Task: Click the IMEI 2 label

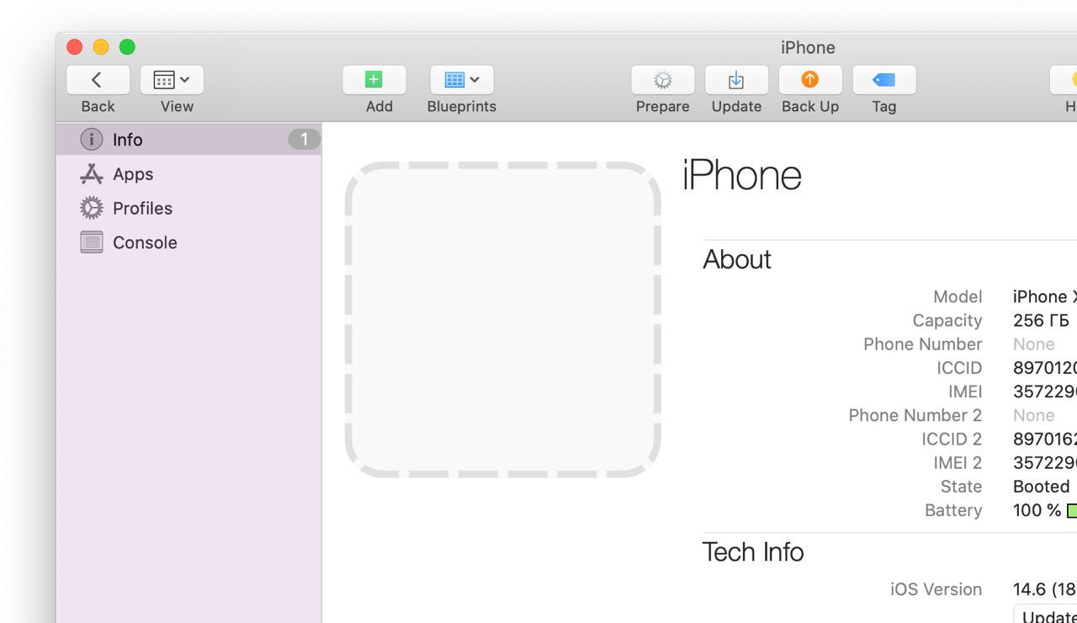Action: click(958, 463)
